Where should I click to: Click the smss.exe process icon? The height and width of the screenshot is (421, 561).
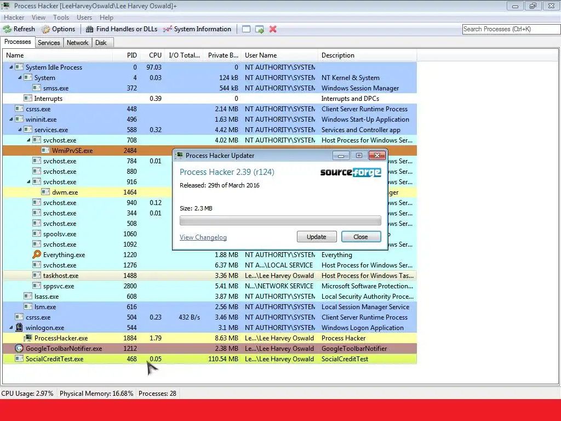[37, 88]
